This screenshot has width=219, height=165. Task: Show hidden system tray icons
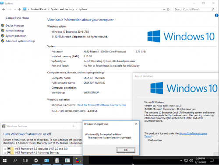pyautogui.click(x=181, y=161)
